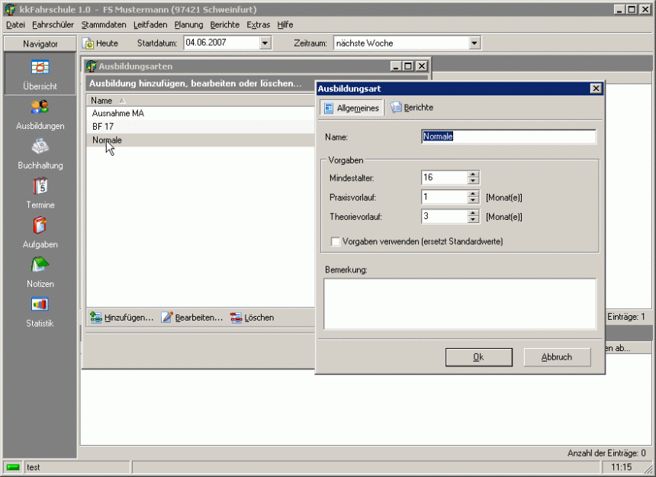Enable the Vorgaben verwenden checkbox

336,242
